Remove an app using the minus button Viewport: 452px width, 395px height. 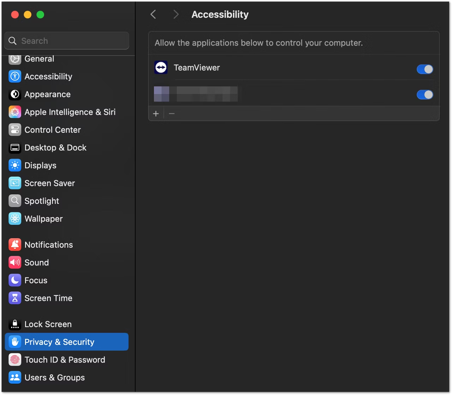click(172, 113)
